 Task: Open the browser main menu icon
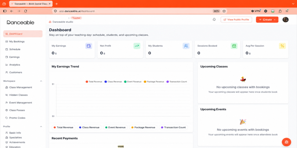click(x=287, y=11)
